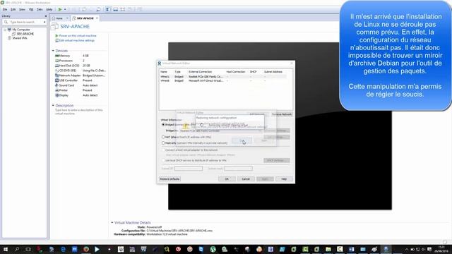Open the dropdown arrow next to play icon
The height and width of the screenshot is (254, 452).
coord(65,9)
